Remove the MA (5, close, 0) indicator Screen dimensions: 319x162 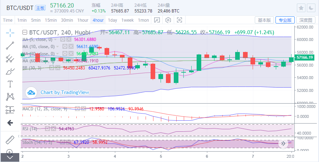coord(69,40)
